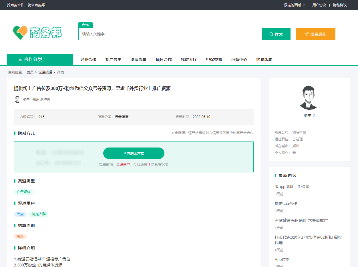Click the green bar icon before 联系方式

point(15,133)
